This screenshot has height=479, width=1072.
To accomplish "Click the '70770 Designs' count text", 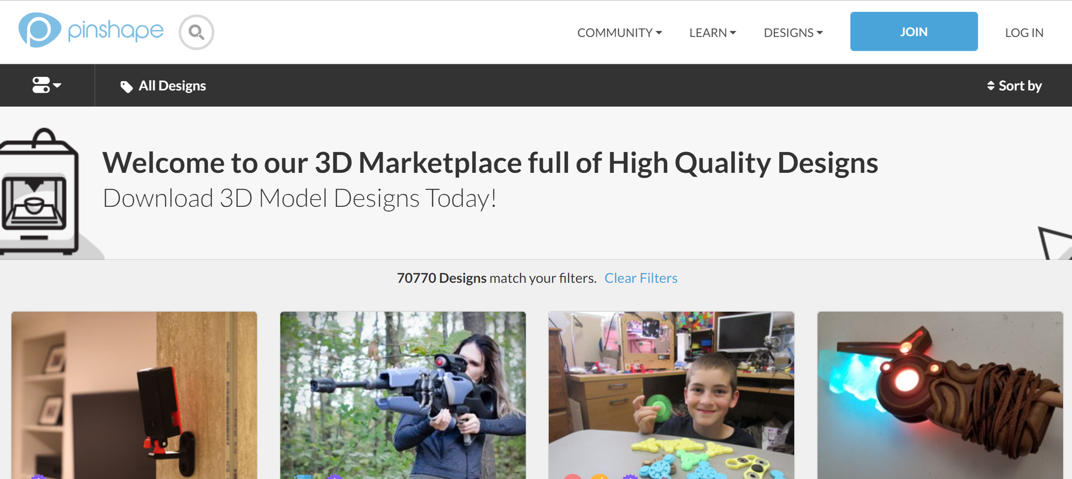I will 442,278.
